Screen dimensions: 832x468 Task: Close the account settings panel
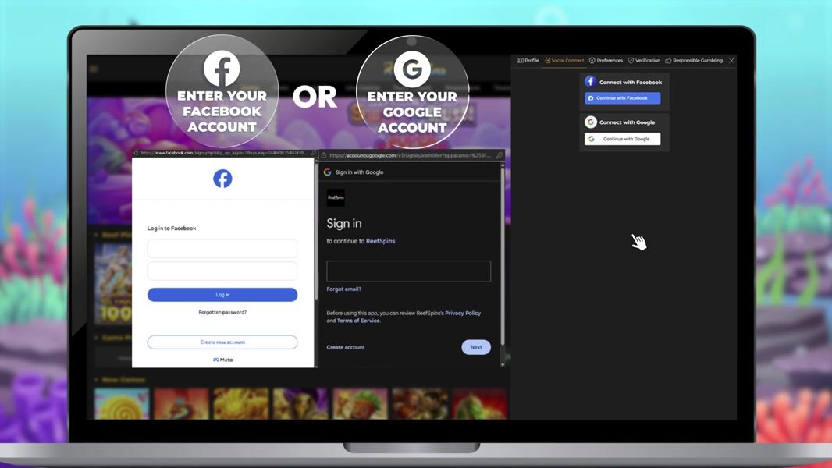coord(732,60)
